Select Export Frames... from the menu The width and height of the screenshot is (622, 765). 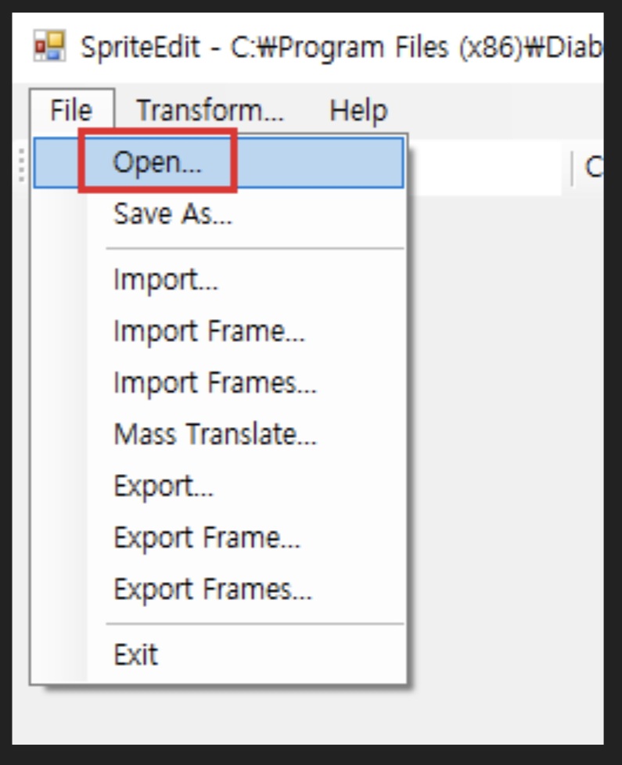[212, 589]
